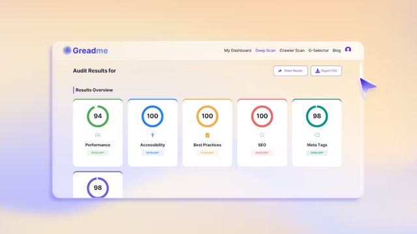Screen dimensions: 417x234
Task: Click the Meta Tags tag icon
Action: [317, 135]
